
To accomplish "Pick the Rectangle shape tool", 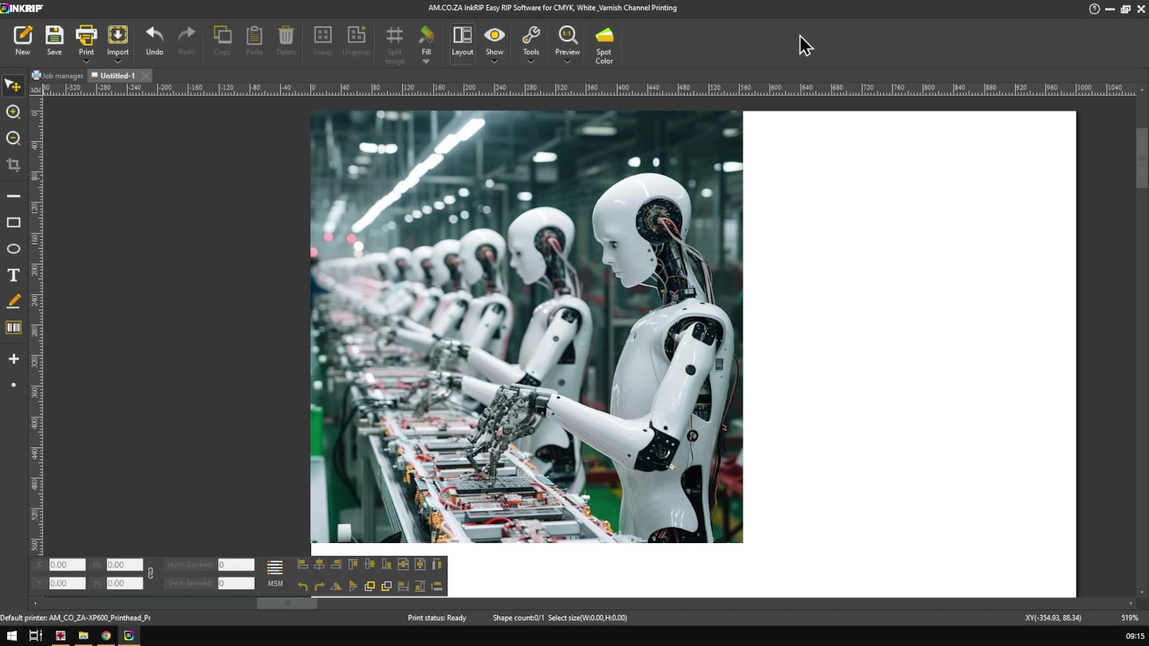I will pos(14,223).
